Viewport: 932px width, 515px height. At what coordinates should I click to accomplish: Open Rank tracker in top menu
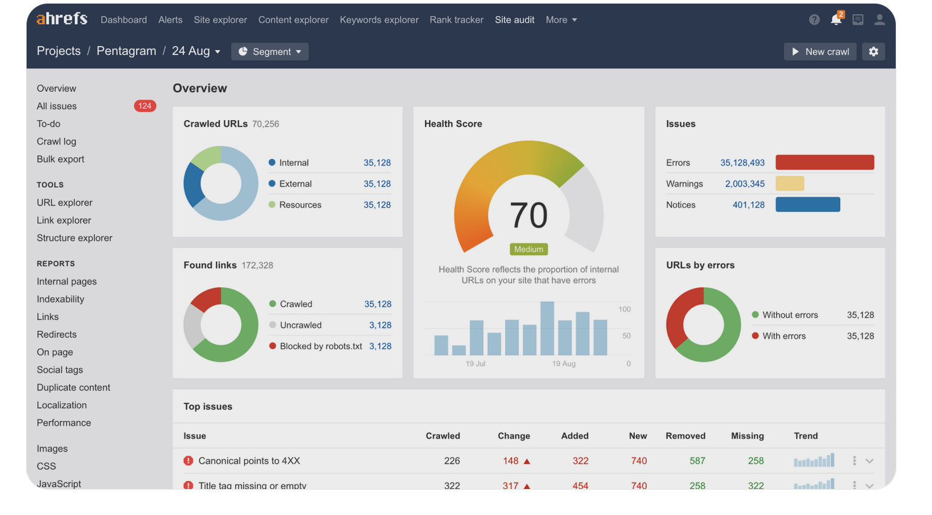[456, 20]
